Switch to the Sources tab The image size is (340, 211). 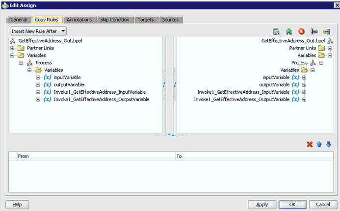(x=170, y=20)
